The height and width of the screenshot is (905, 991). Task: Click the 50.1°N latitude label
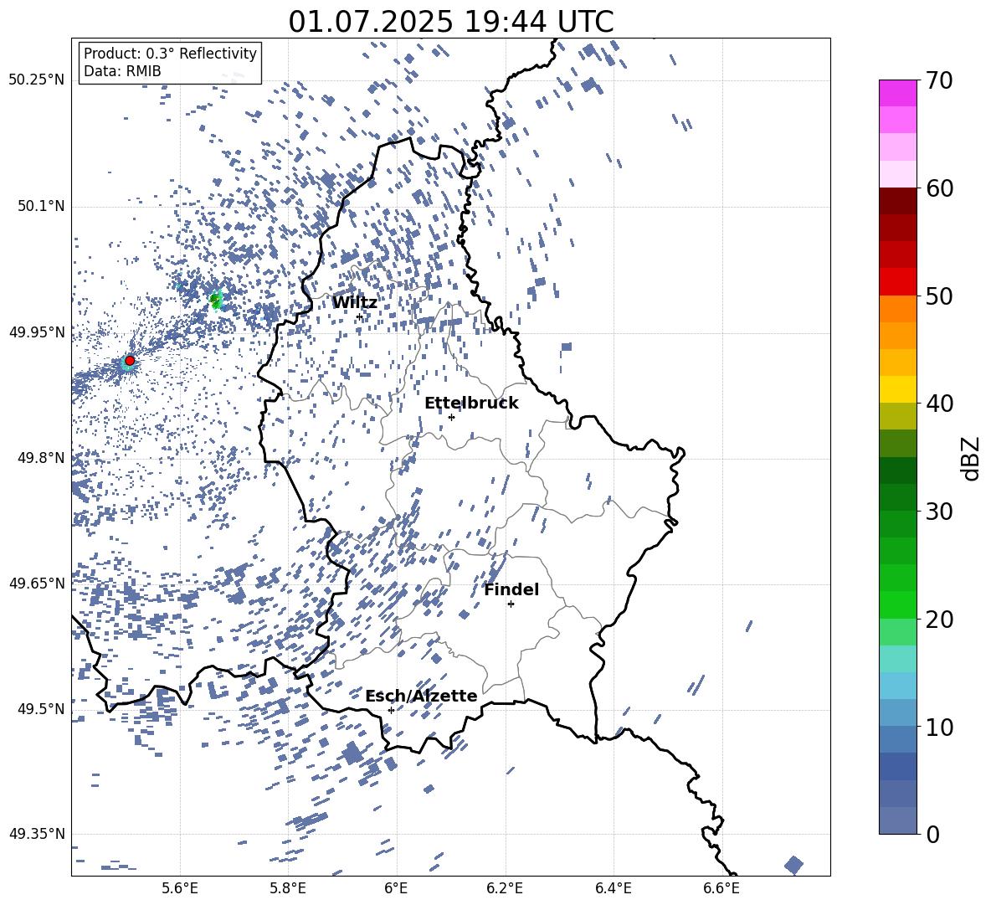[42, 206]
